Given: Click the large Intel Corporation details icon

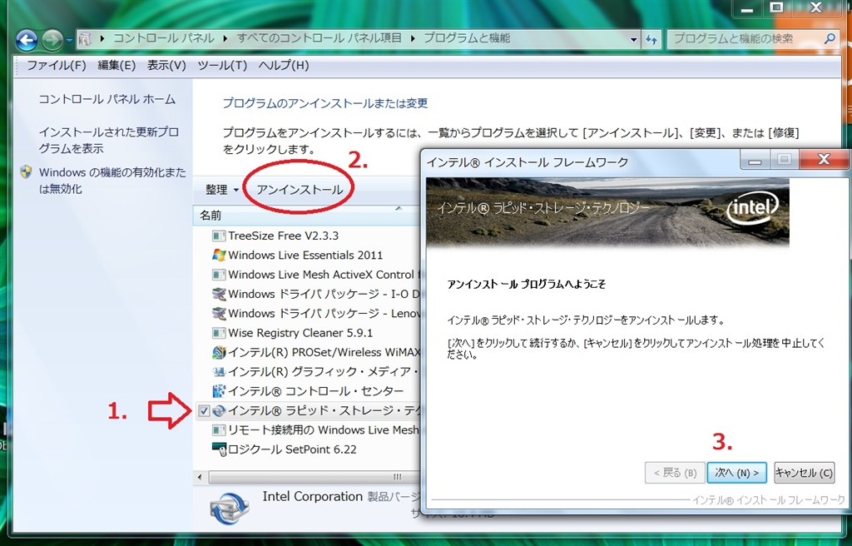Looking at the screenshot, I should [x=229, y=509].
